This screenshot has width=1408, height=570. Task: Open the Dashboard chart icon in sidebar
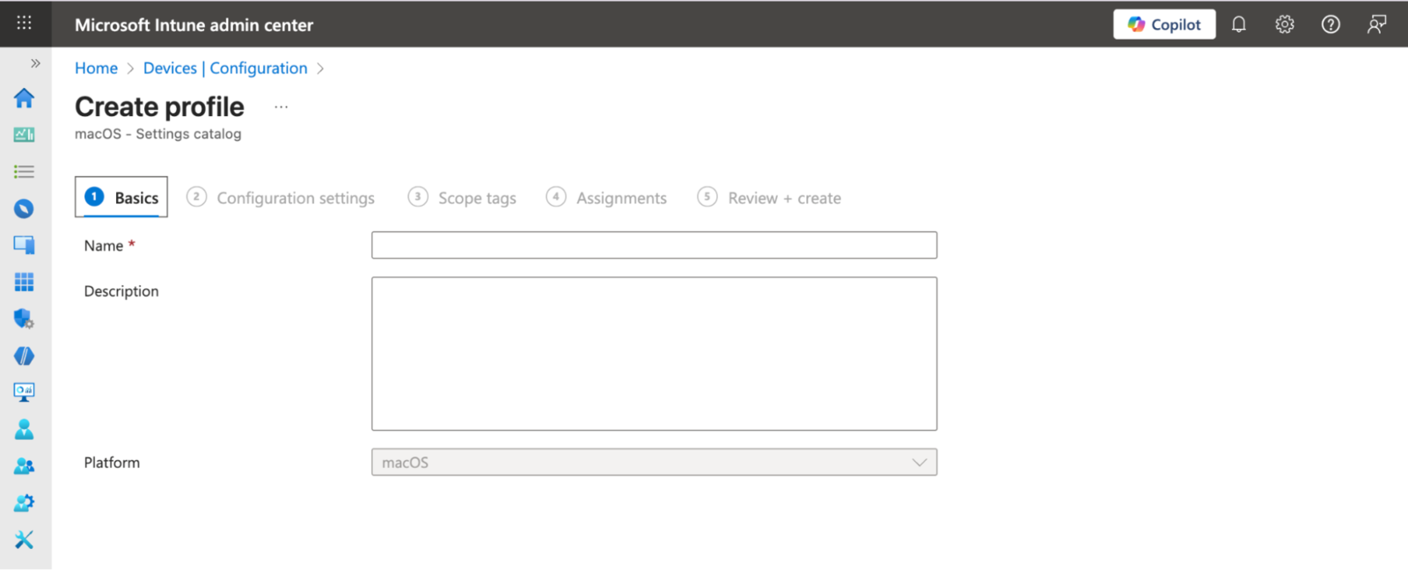[25, 135]
